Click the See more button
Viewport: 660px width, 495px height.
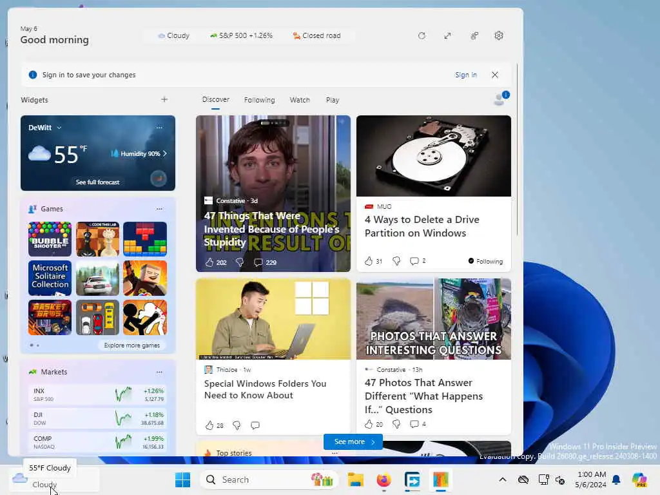click(x=353, y=442)
